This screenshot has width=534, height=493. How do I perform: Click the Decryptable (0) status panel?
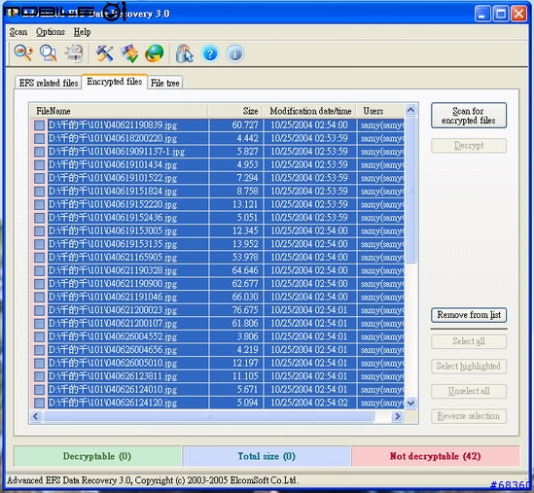pyautogui.click(x=97, y=456)
